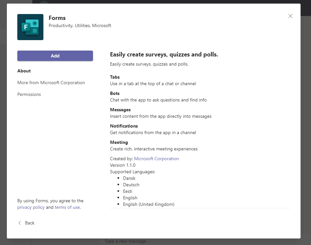Switch to the Permissions section
The height and width of the screenshot is (245, 311).
click(29, 94)
